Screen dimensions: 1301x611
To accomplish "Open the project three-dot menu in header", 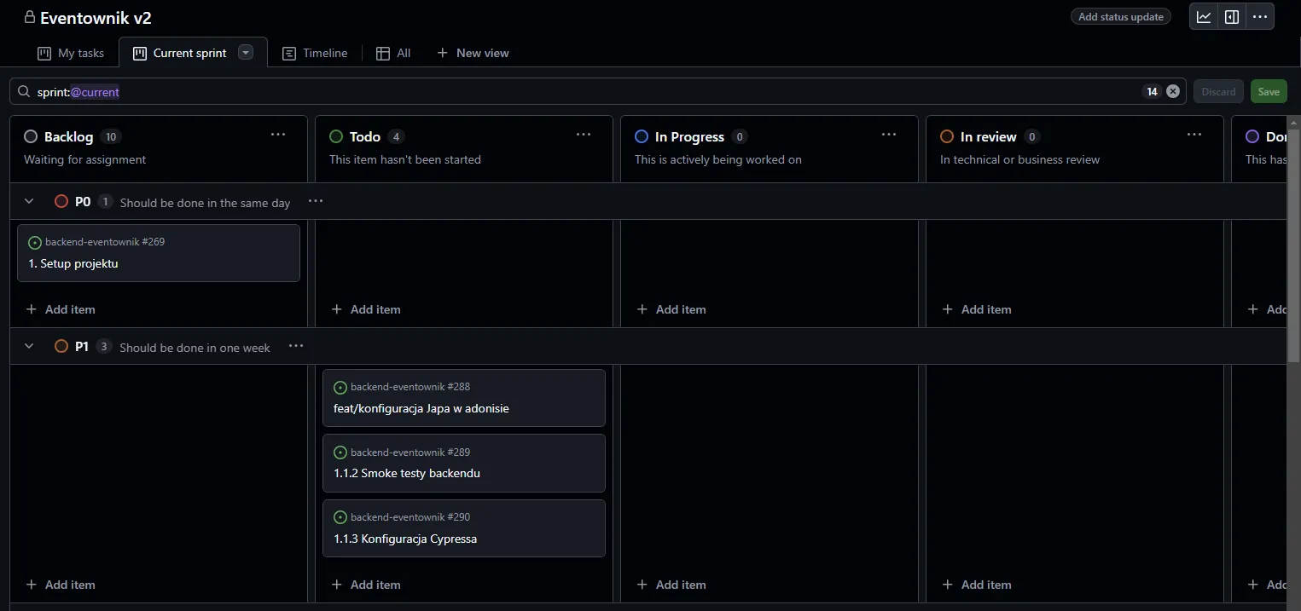I will tap(1260, 17).
